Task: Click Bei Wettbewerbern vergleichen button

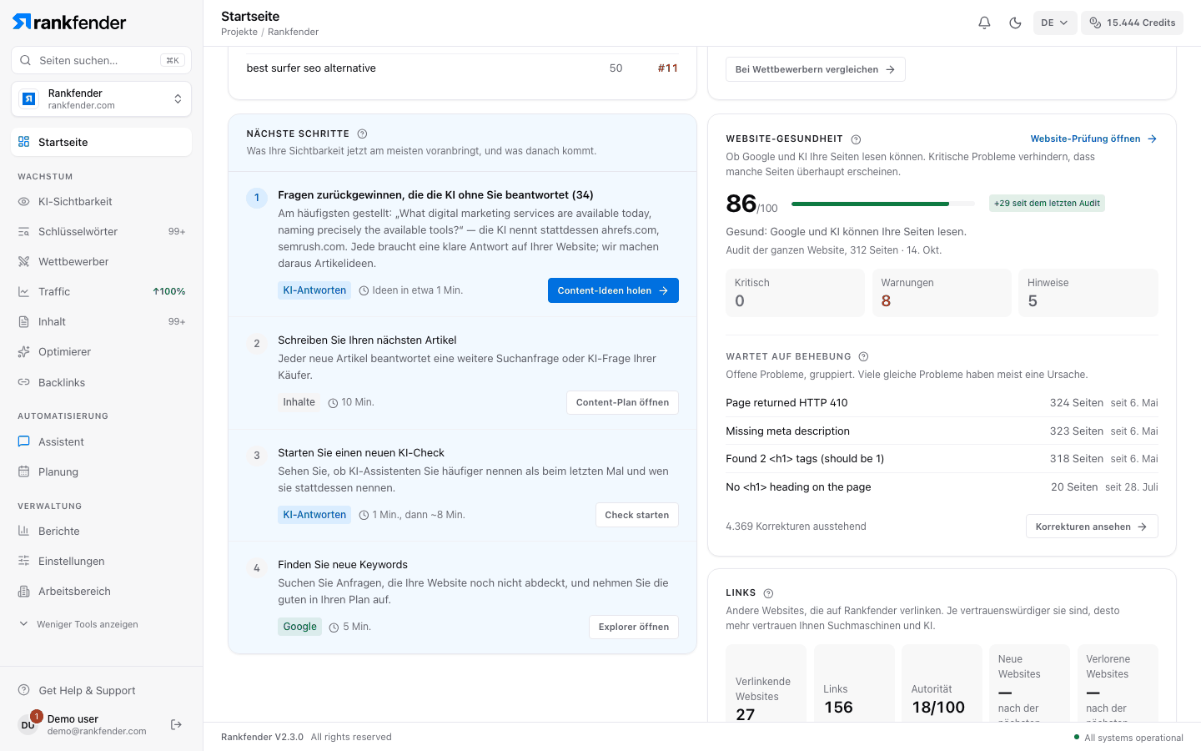Action: pos(815,69)
